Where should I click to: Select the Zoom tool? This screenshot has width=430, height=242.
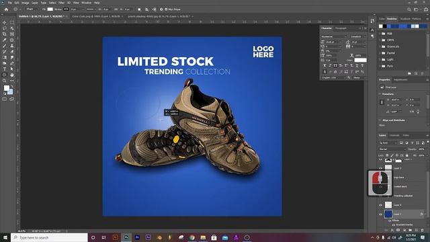pos(5,81)
